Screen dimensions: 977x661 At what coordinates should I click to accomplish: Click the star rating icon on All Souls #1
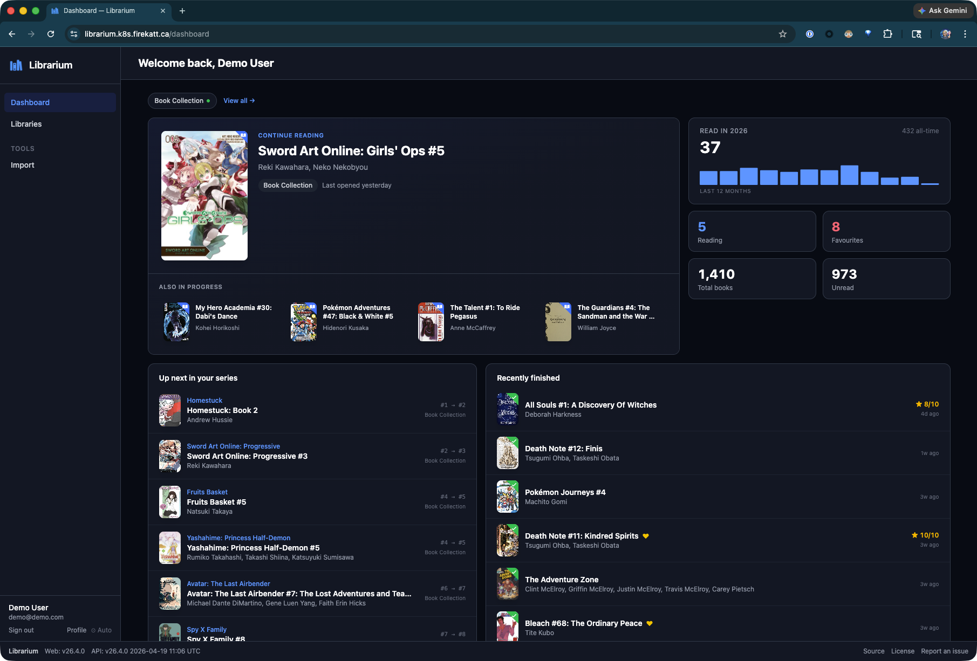[x=918, y=404]
